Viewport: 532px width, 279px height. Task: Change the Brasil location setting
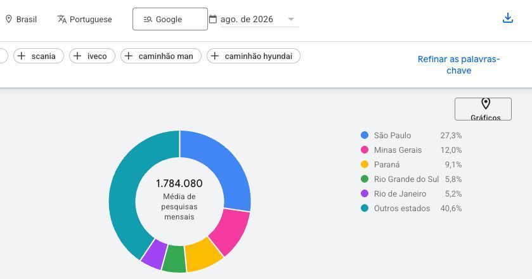coord(21,20)
